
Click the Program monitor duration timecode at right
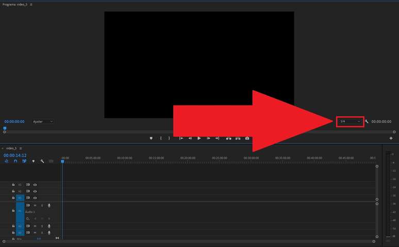pyautogui.click(x=381, y=121)
